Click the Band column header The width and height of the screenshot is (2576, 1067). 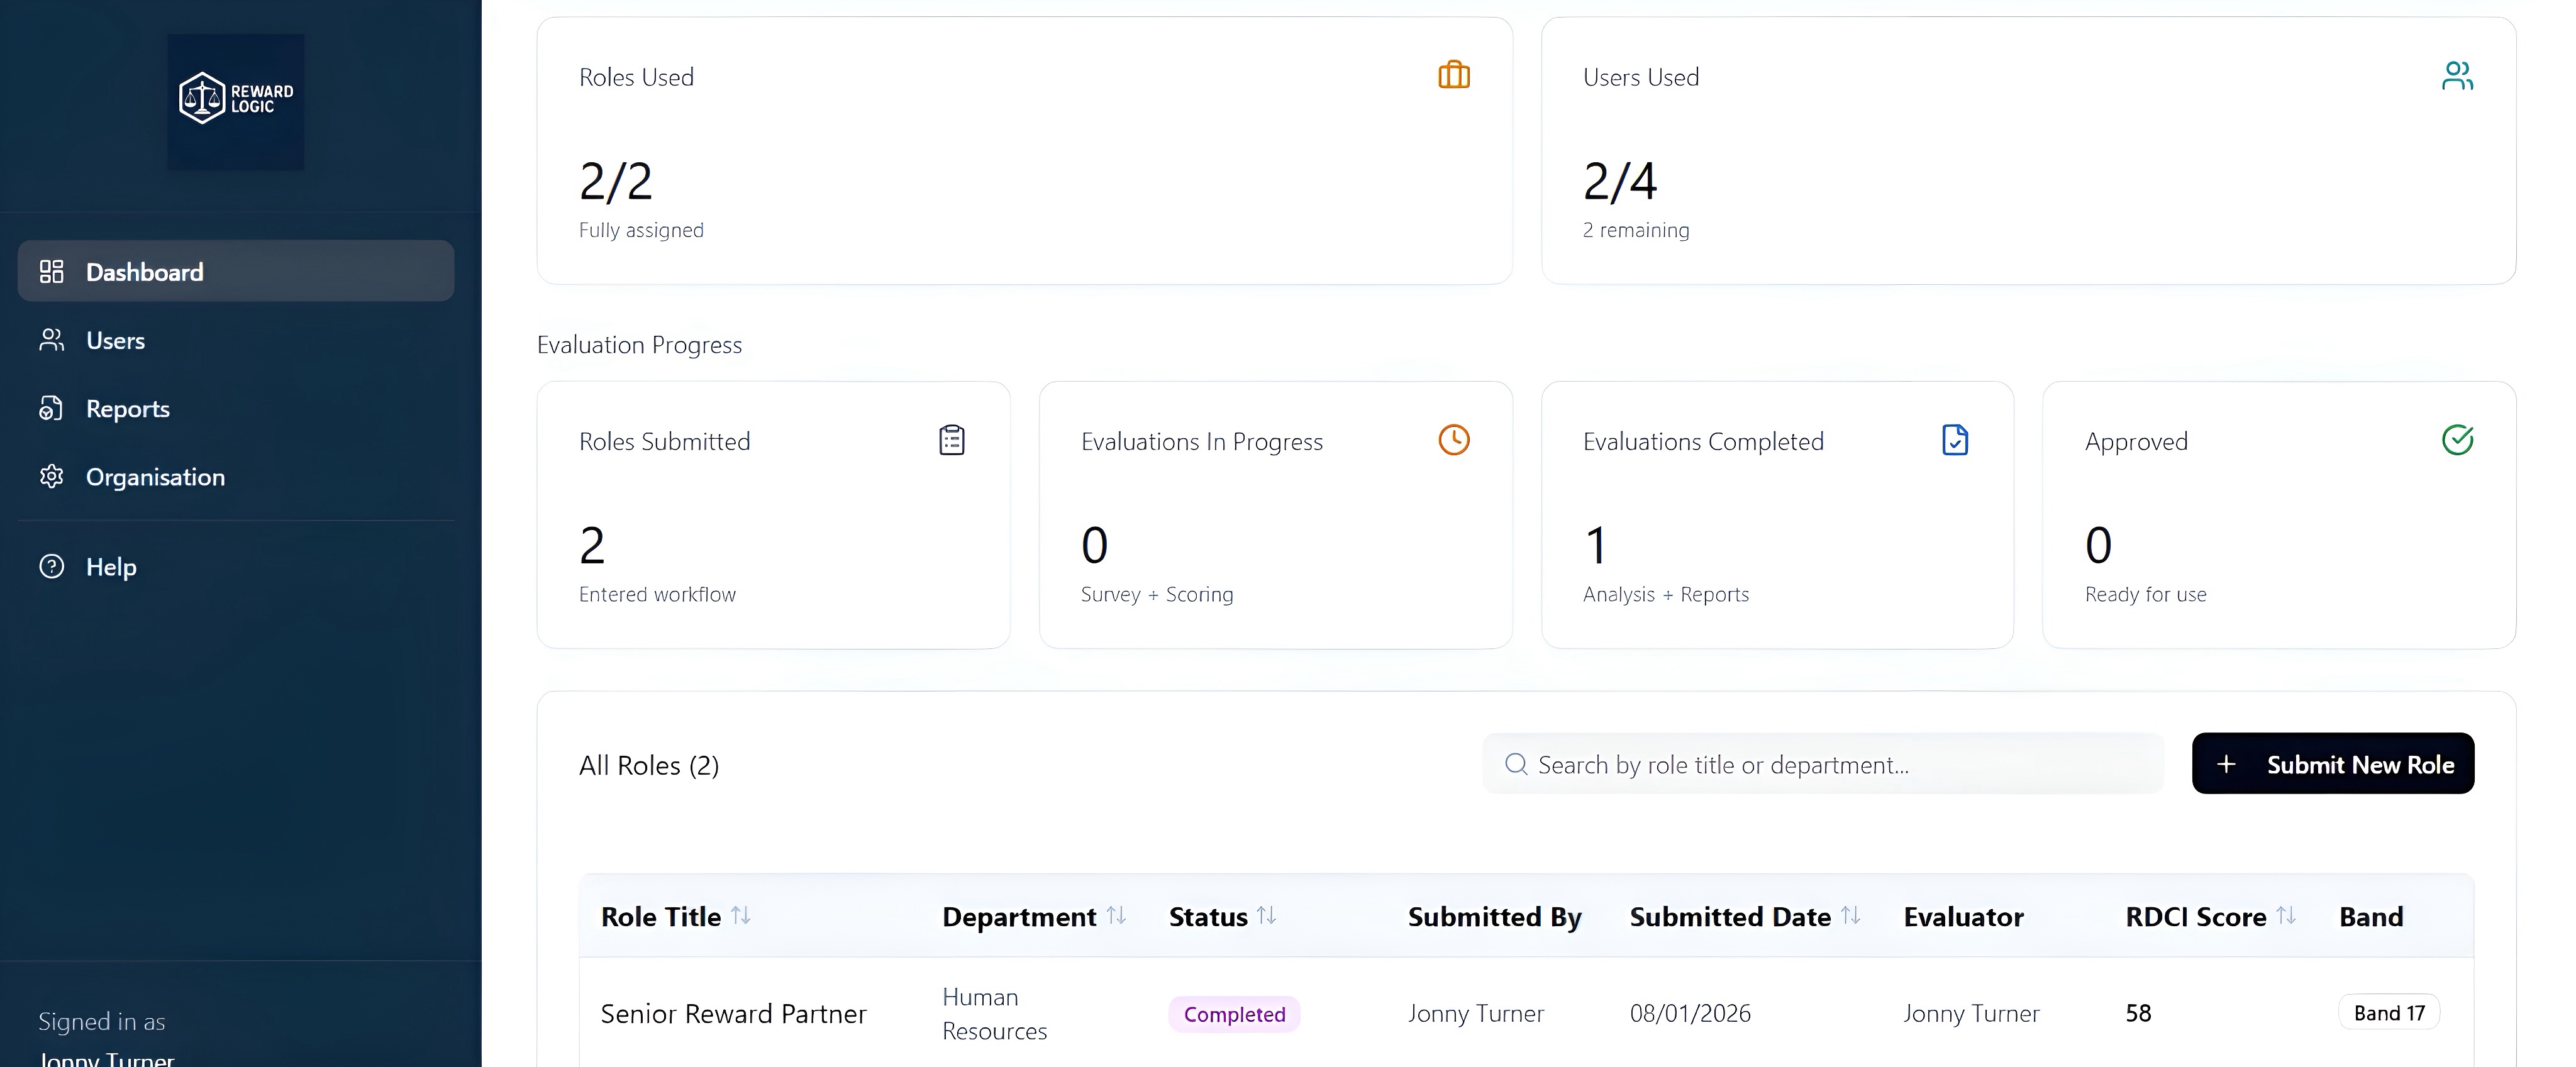(x=2371, y=917)
